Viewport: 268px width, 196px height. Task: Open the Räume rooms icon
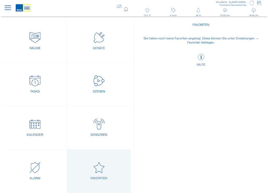tap(35, 37)
